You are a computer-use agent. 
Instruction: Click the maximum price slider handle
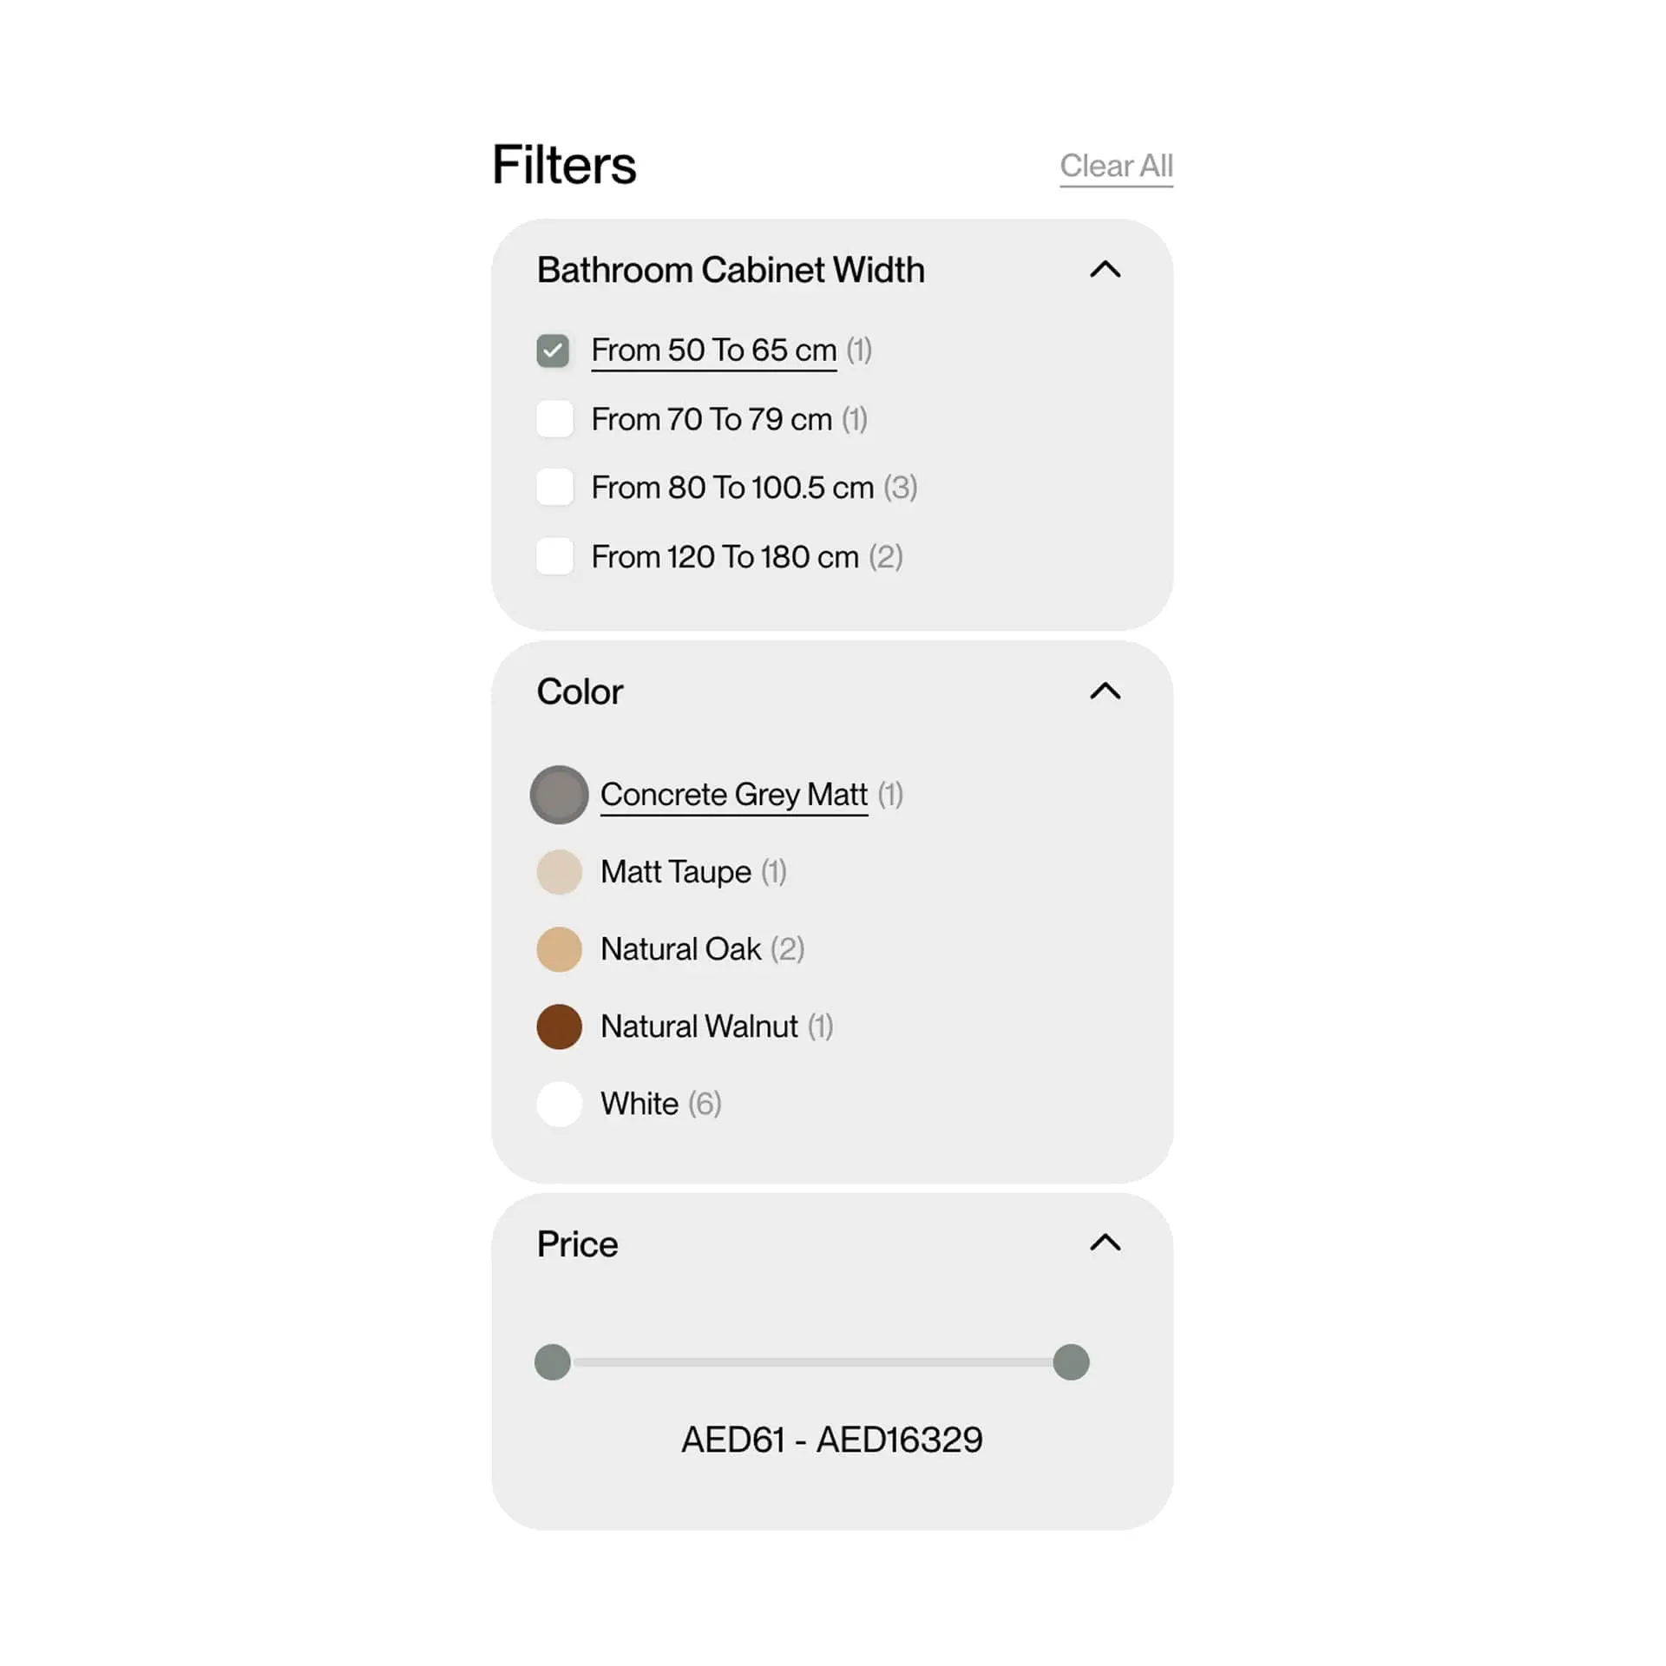coord(1071,1361)
